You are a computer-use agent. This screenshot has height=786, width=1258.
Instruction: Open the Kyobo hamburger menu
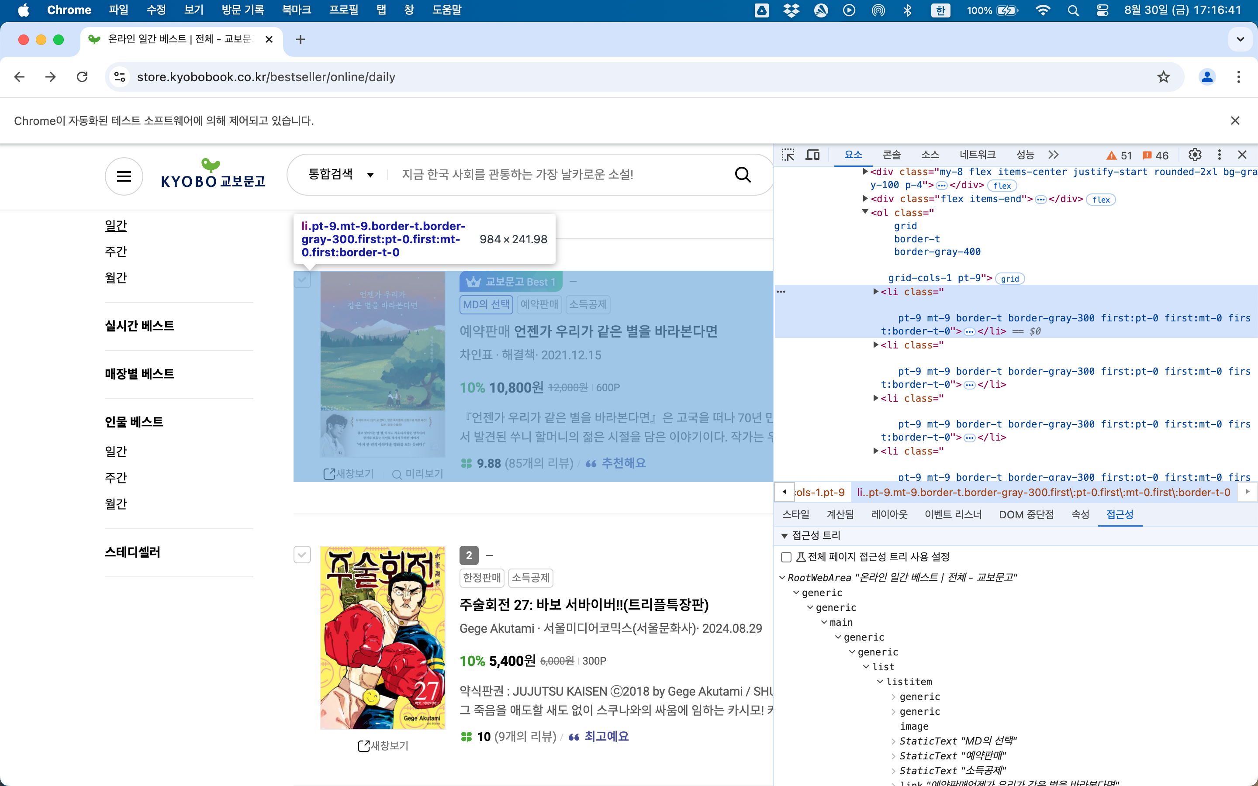(x=124, y=176)
